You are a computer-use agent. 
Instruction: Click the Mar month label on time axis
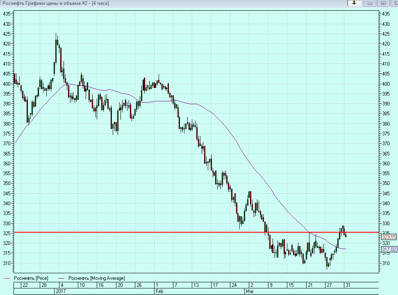tap(250, 291)
